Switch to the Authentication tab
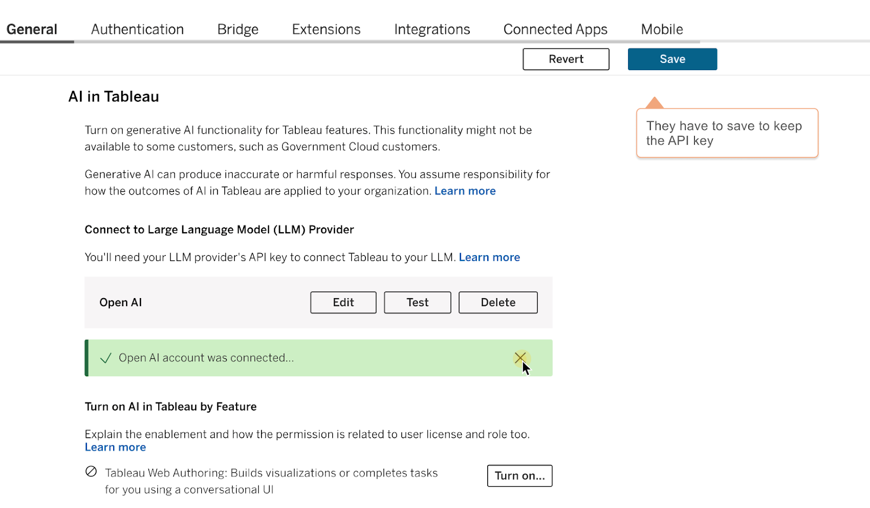870x508 pixels. click(137, 29)
